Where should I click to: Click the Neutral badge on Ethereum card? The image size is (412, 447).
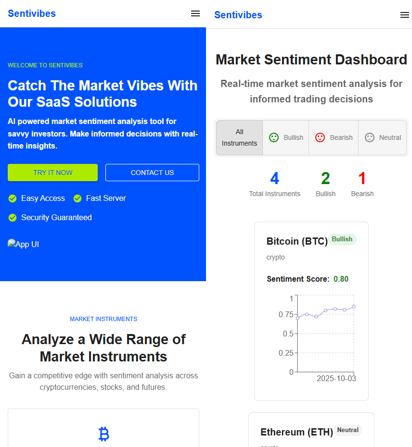click(348, 430)
